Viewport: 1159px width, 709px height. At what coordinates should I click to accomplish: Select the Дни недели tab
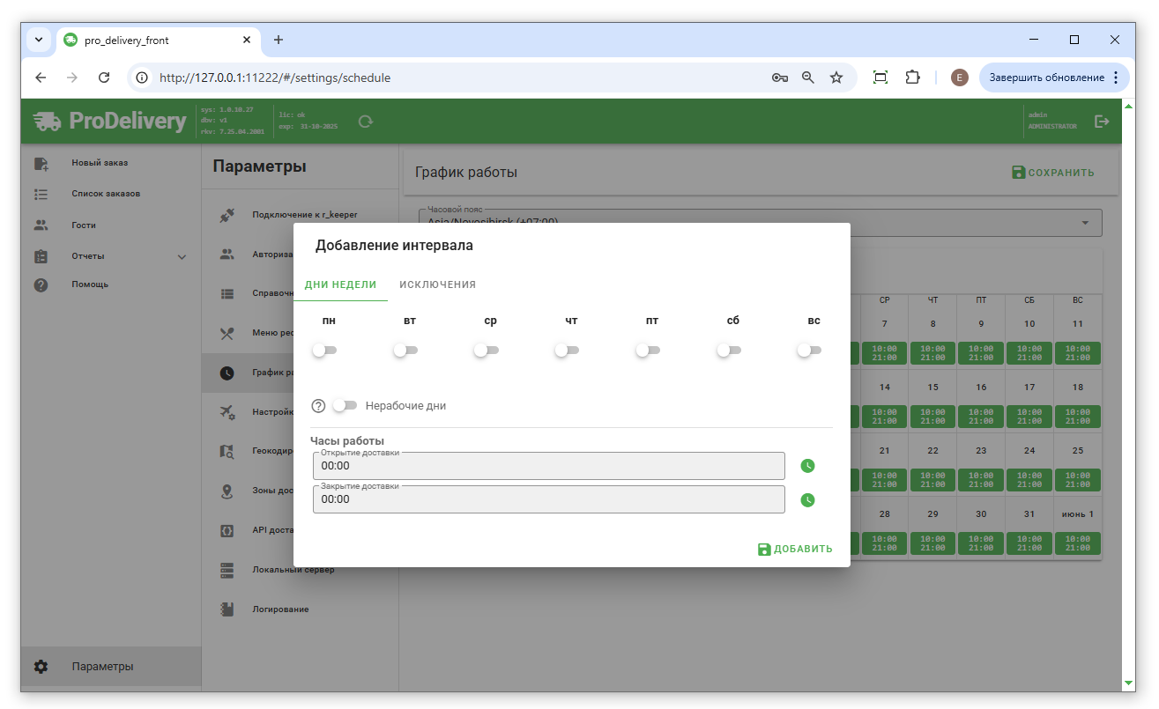click(x=340, y=284)
